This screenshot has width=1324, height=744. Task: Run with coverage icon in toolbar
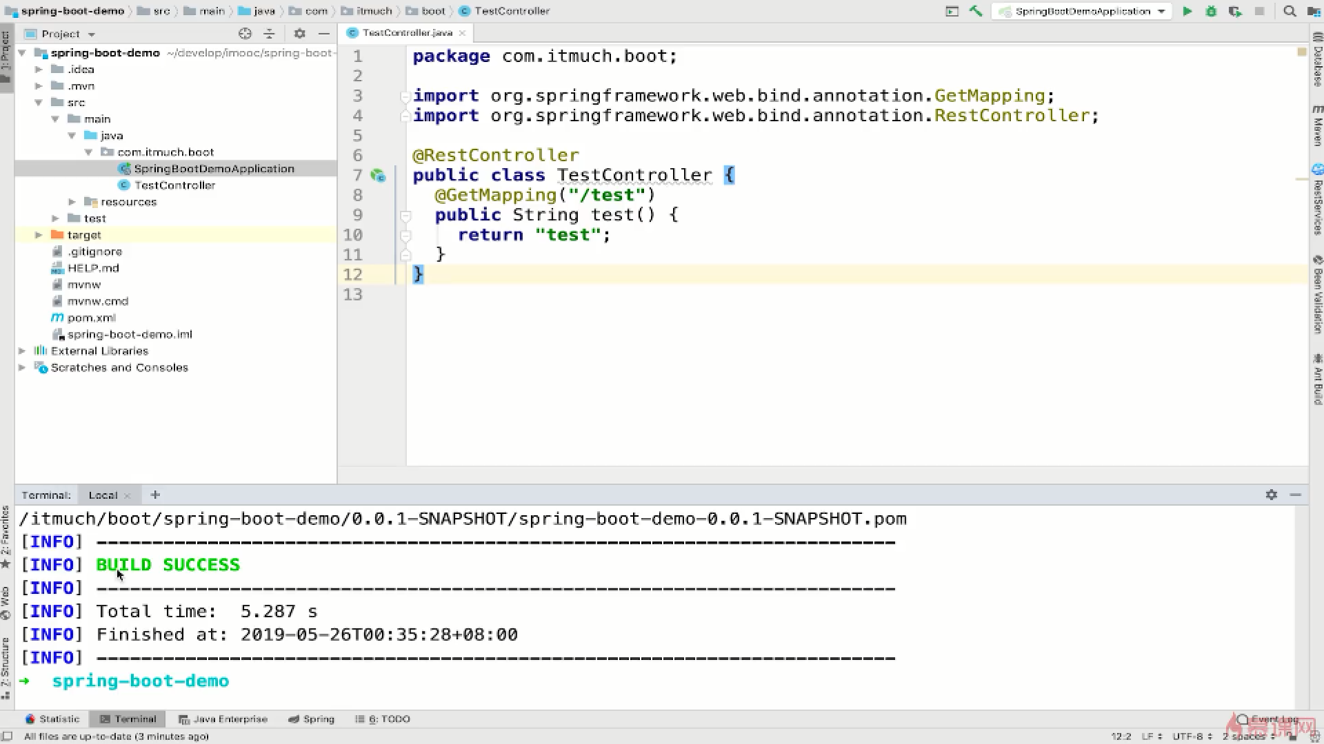(1235, 11)
